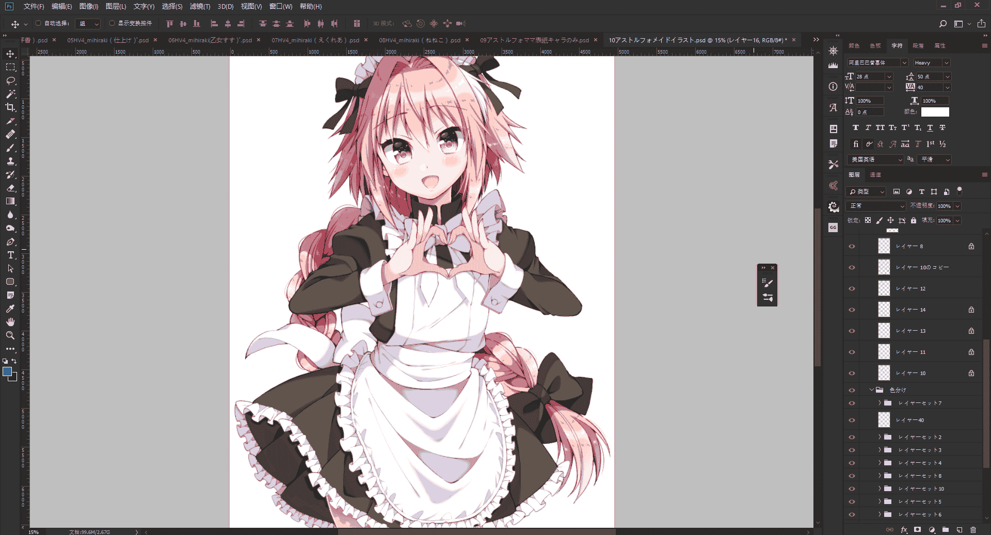Image resolution: width=991 pixels, height=535 pixels.
Task: Choose the Eraser tool
Action: point(10,188)
